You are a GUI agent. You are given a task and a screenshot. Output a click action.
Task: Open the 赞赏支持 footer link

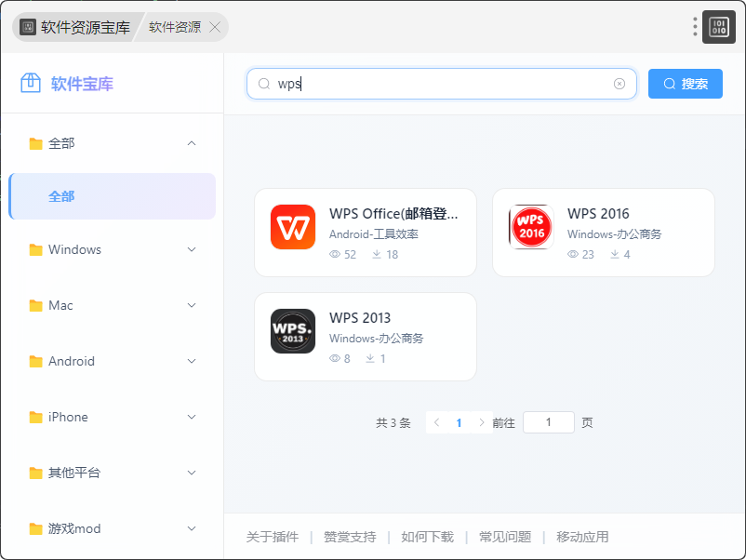(x=350, y=537)
